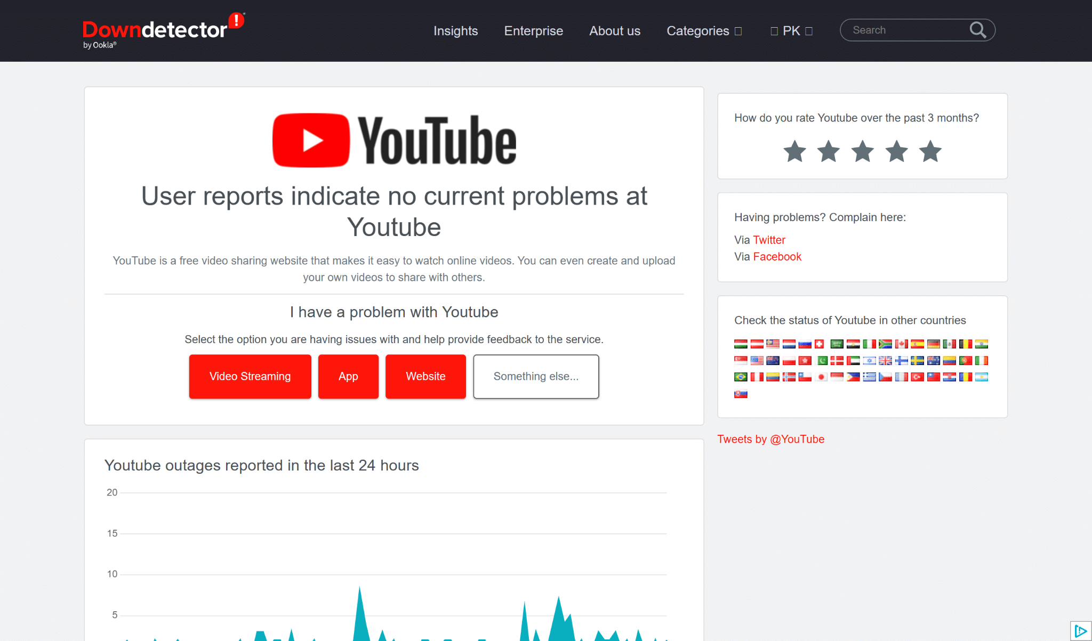The image size is (1092, 641).
Task: Rate YouTube three stars
Action: point(863,151)
